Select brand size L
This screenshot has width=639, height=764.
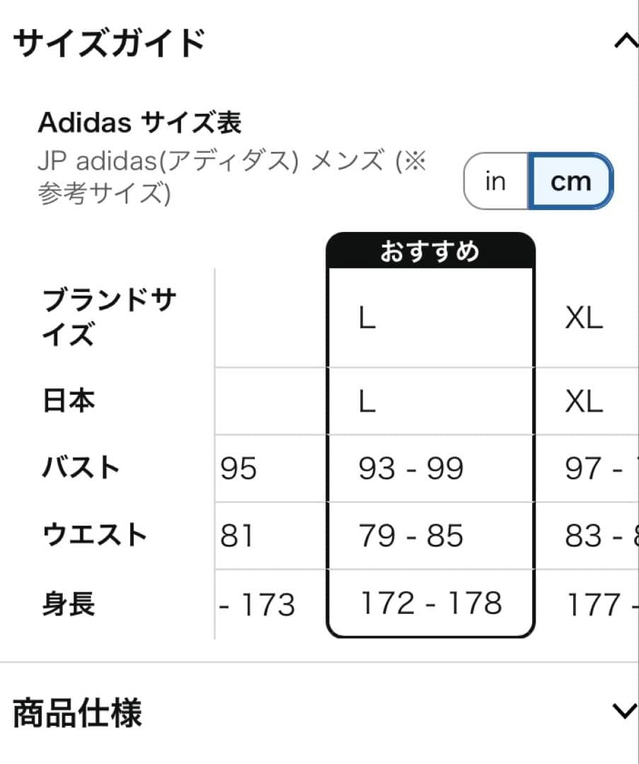(368, 320)
